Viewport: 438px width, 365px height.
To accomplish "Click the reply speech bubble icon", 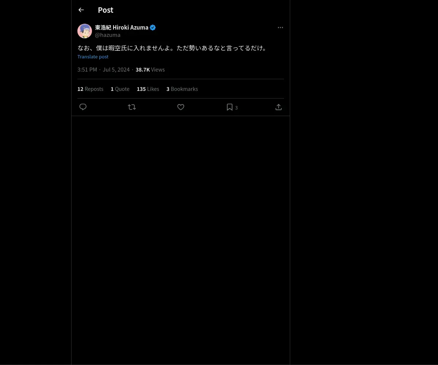I will tap(83, 107).
